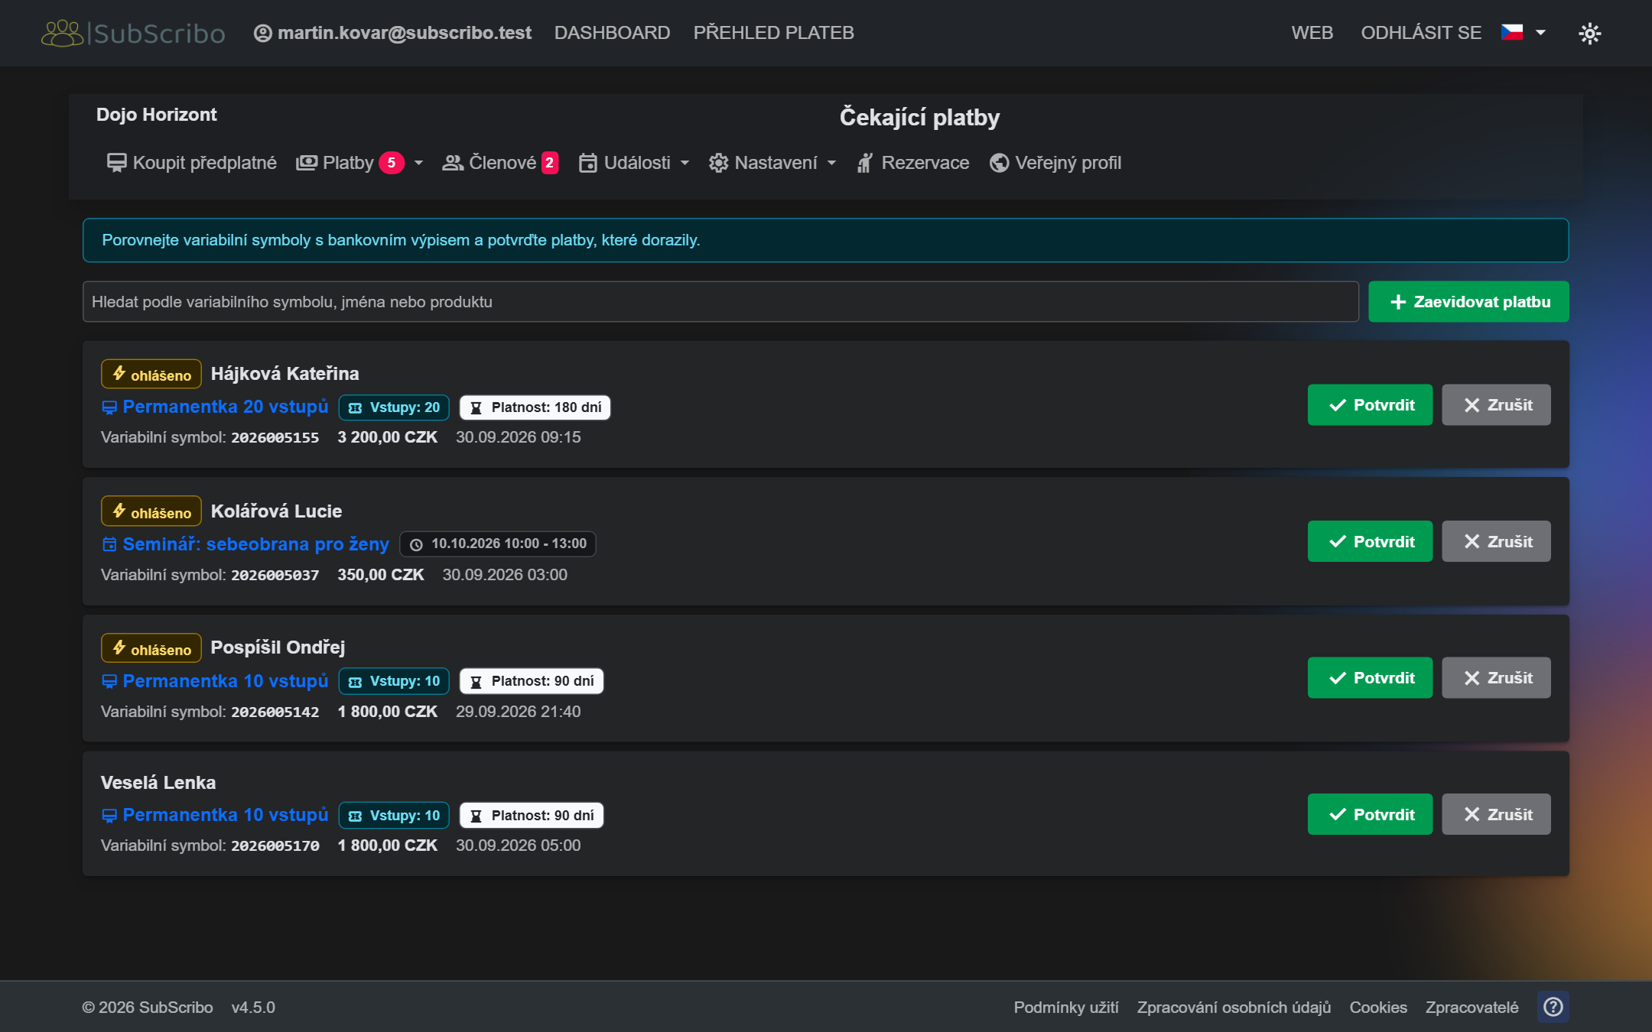Click the user email martin.kovar@subscribo.test
The image size is (1652, 1032).
(392, 33)
